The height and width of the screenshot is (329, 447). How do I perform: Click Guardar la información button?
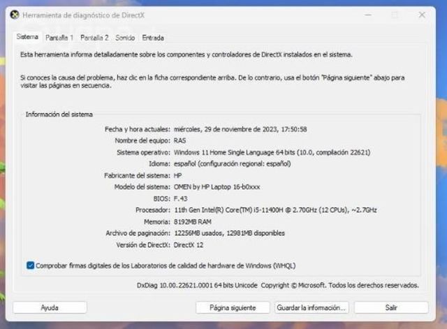312,307
